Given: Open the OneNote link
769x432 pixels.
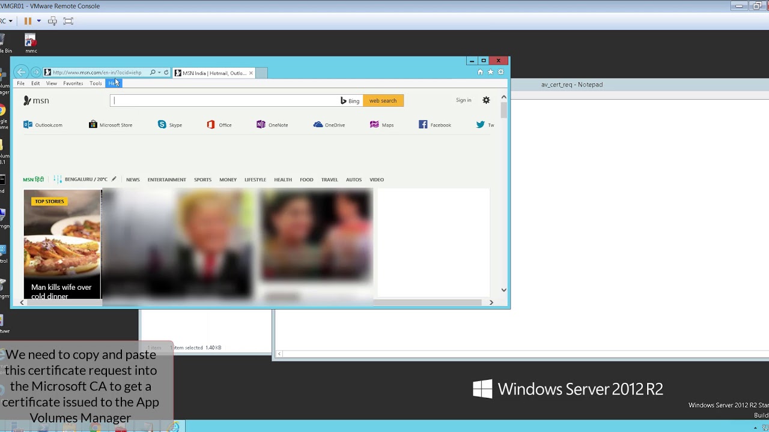Looking at the screenshot, I should (272, 125).
